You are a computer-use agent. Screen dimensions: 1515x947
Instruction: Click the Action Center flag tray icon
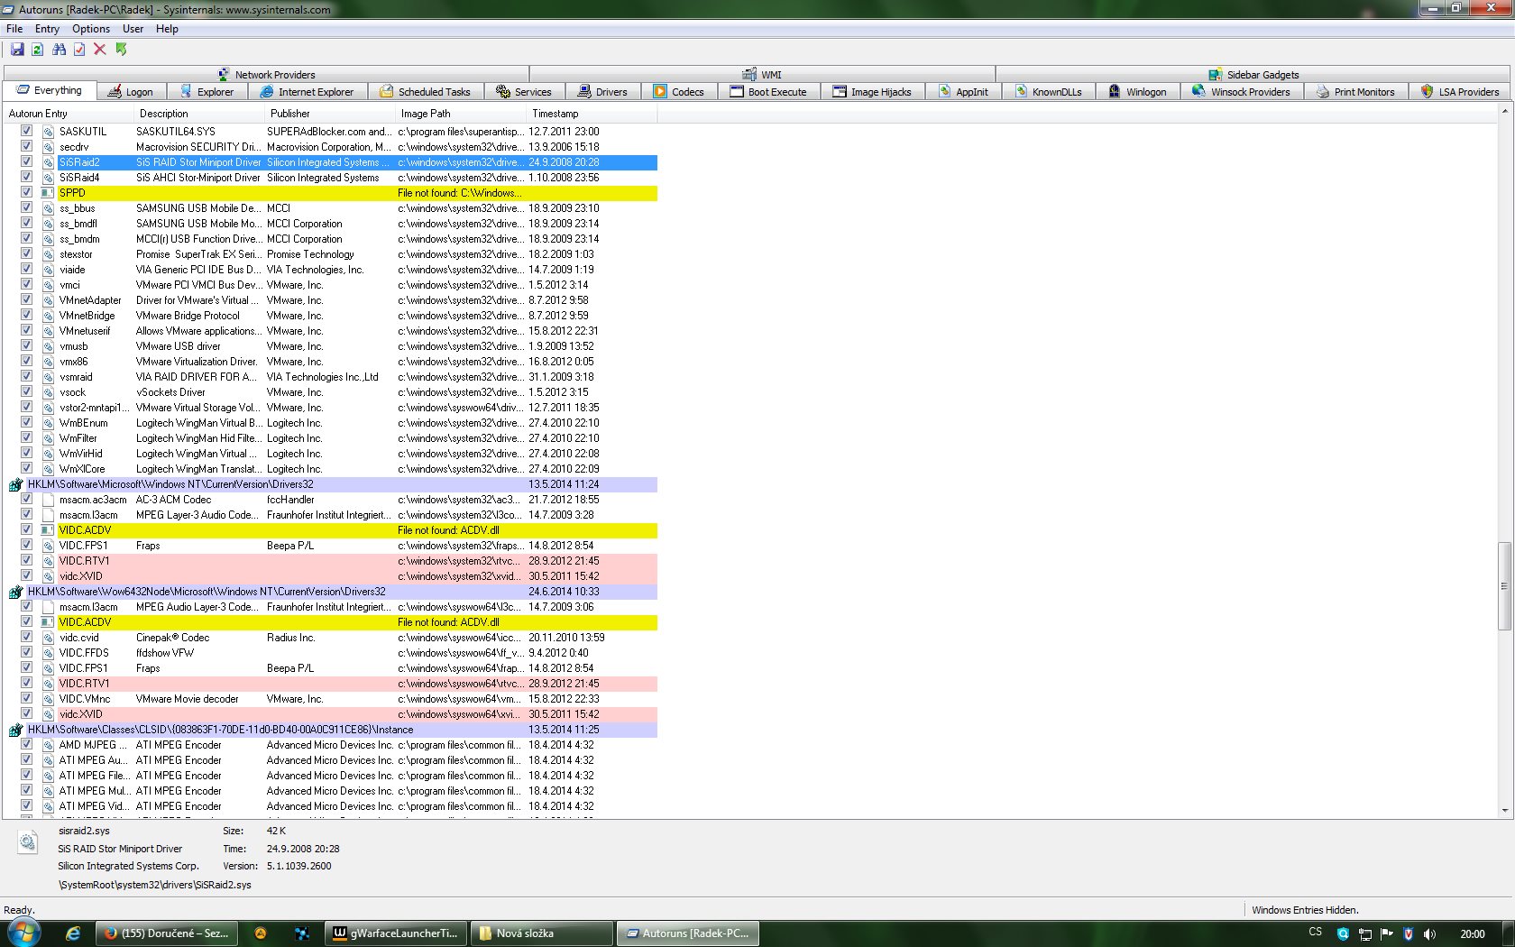(x=1387, y=934)
